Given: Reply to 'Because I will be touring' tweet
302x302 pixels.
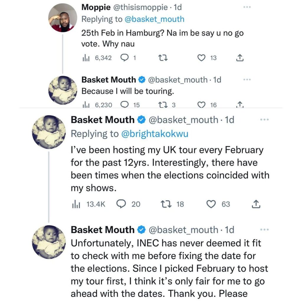Looking at the screenshot, I should coord(124,105).
